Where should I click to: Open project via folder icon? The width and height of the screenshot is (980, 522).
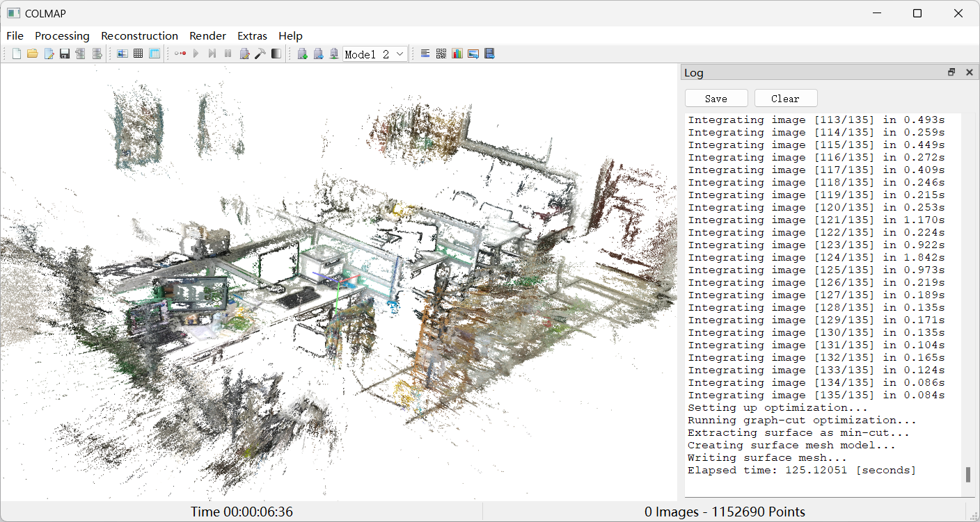33,54
